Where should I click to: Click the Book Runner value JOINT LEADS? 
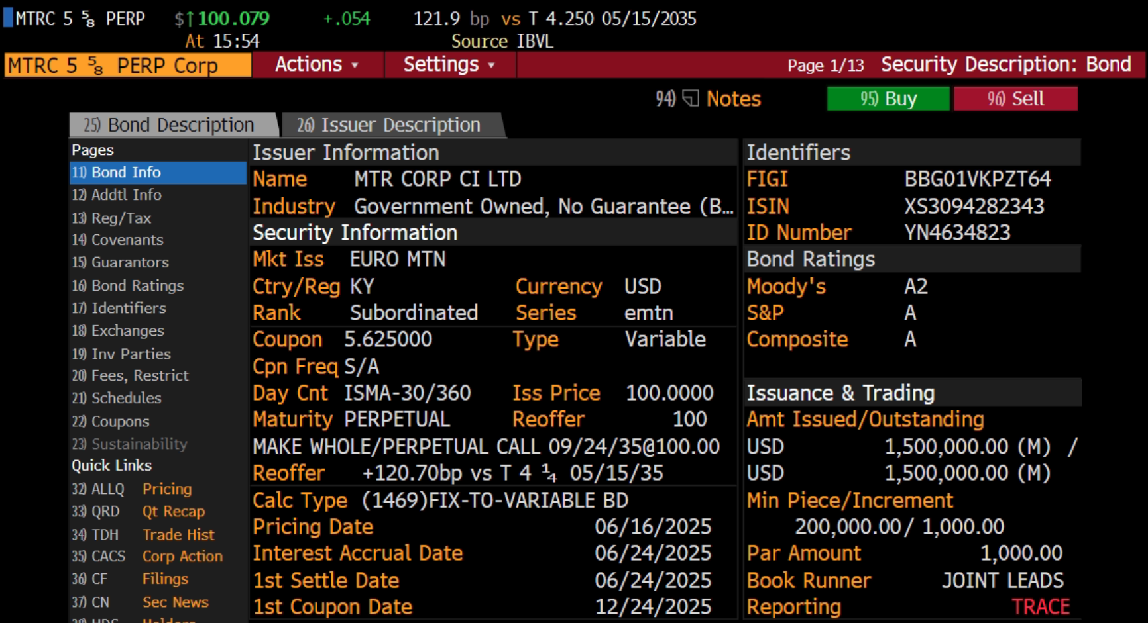pos(1003,581)
